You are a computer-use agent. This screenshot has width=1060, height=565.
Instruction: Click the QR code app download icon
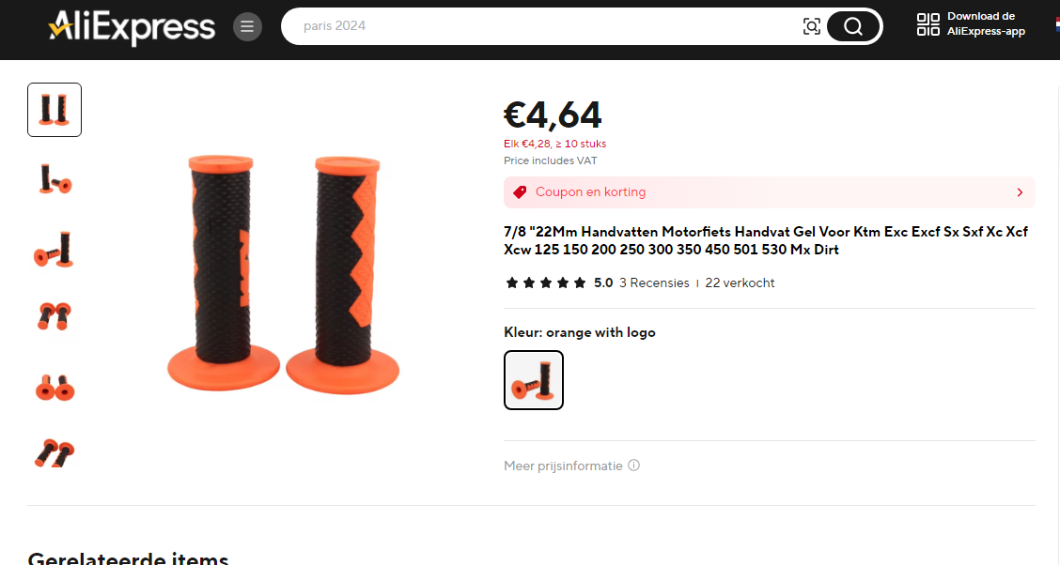928,25
